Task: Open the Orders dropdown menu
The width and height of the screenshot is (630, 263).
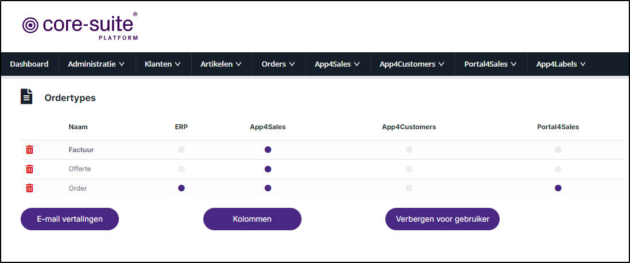Action: pos(279,64)
